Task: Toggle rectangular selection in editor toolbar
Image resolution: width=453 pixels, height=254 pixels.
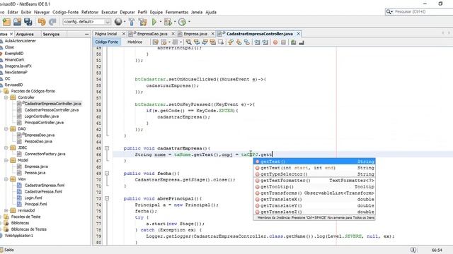Action: 221,42
